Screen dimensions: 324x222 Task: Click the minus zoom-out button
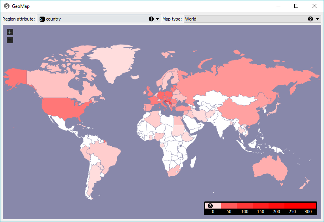[x=10, y=40]
